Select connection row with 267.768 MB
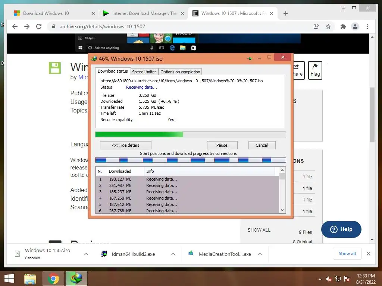Viewport: 382px width, 286px height. [x=187, y=211]
